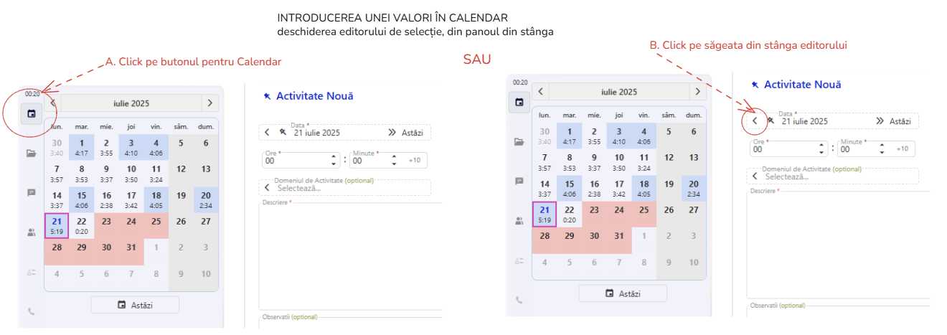
Task: Select day 22 in example A calendar
Action: 82,225
